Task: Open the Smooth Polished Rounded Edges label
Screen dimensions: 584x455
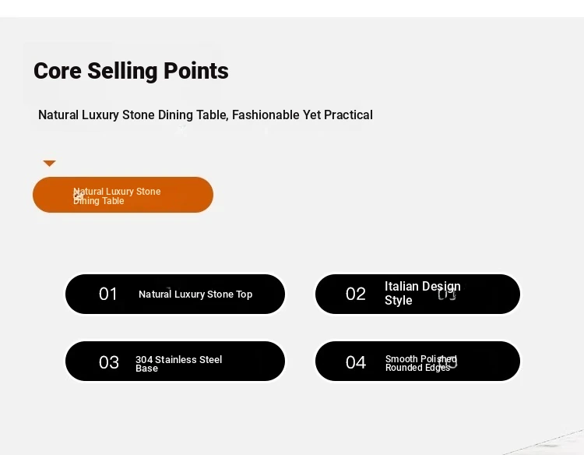Action: click(x=420, y=363)
